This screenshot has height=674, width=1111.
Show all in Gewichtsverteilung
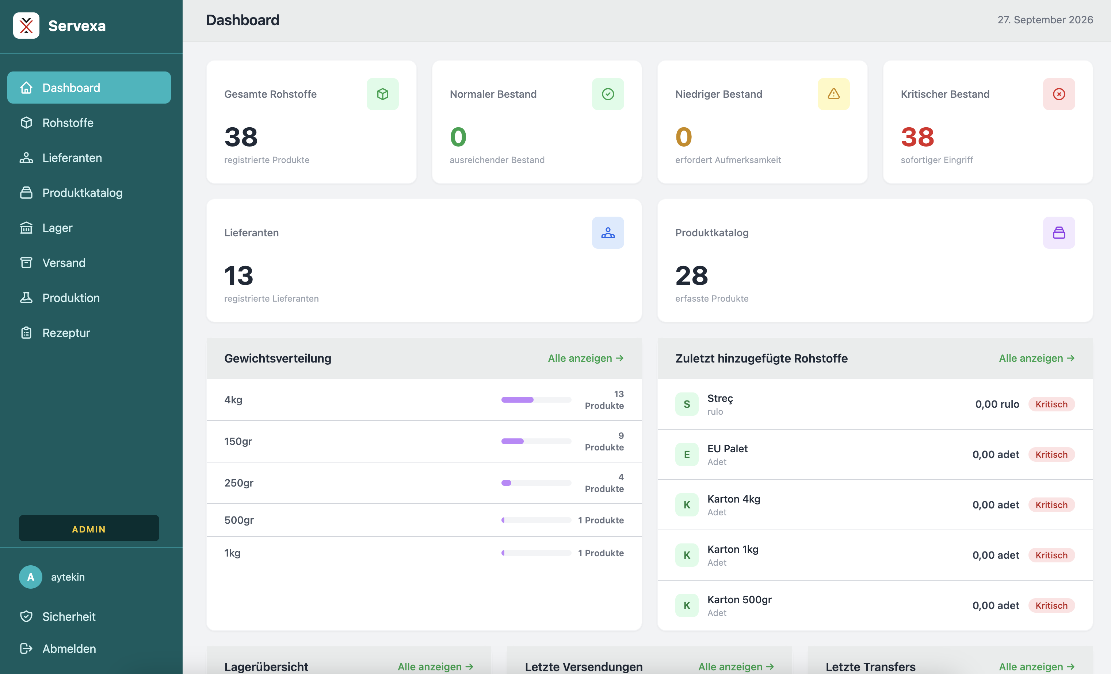point(586,359)
